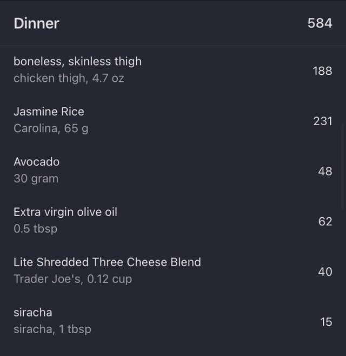346x356 pixels.
Task: Select the siracha 1 tbsp serving text
Action: pos(52,329)
